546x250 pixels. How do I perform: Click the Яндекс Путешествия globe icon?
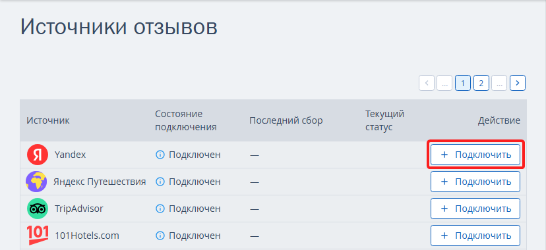36,182
